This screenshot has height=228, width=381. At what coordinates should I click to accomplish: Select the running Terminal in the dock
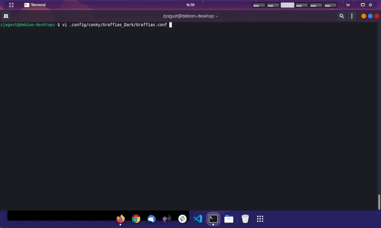(213, 219)
